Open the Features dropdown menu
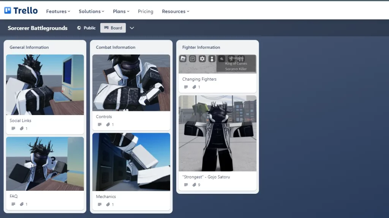389x218 pixels. 58,11
